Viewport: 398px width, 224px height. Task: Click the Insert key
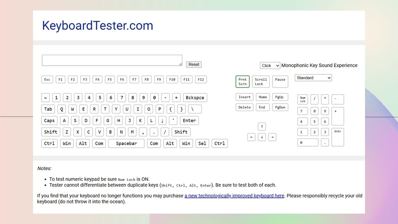(244, 97)
